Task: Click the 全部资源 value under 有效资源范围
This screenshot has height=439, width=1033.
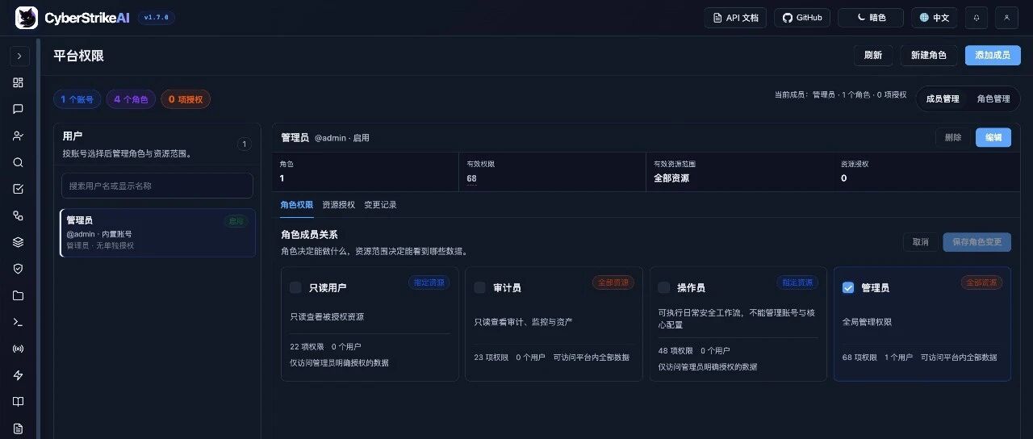Action: (x=671, y=178)
